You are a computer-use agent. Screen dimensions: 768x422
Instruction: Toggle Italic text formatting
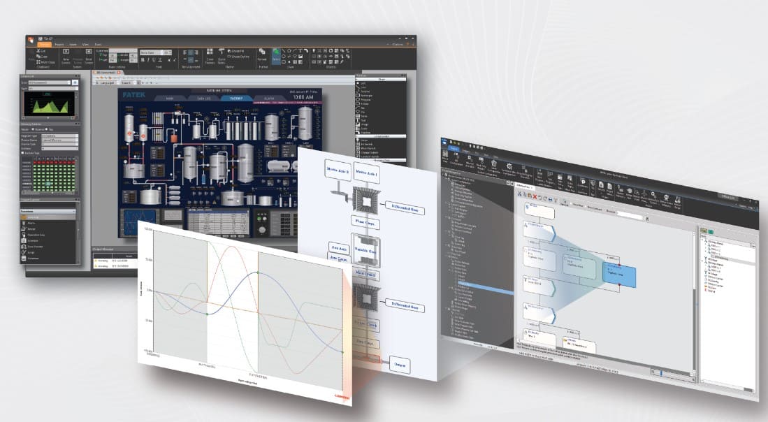(150, 60)
